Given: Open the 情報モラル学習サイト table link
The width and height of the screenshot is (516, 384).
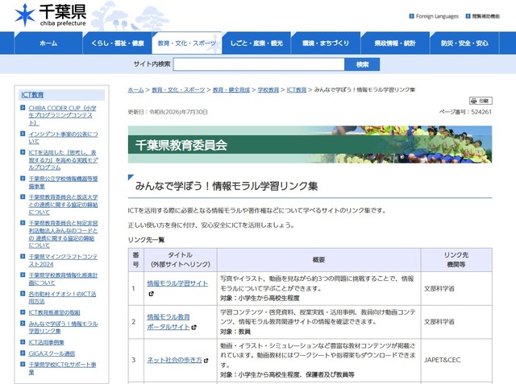Looking at the screenshot, I should (177, 283).
